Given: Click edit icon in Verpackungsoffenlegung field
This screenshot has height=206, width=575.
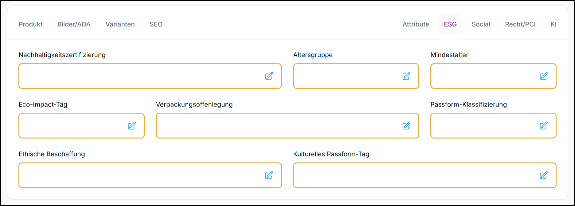Looking at the screenshot, I should pyautogui.click(x=406, y=126).
